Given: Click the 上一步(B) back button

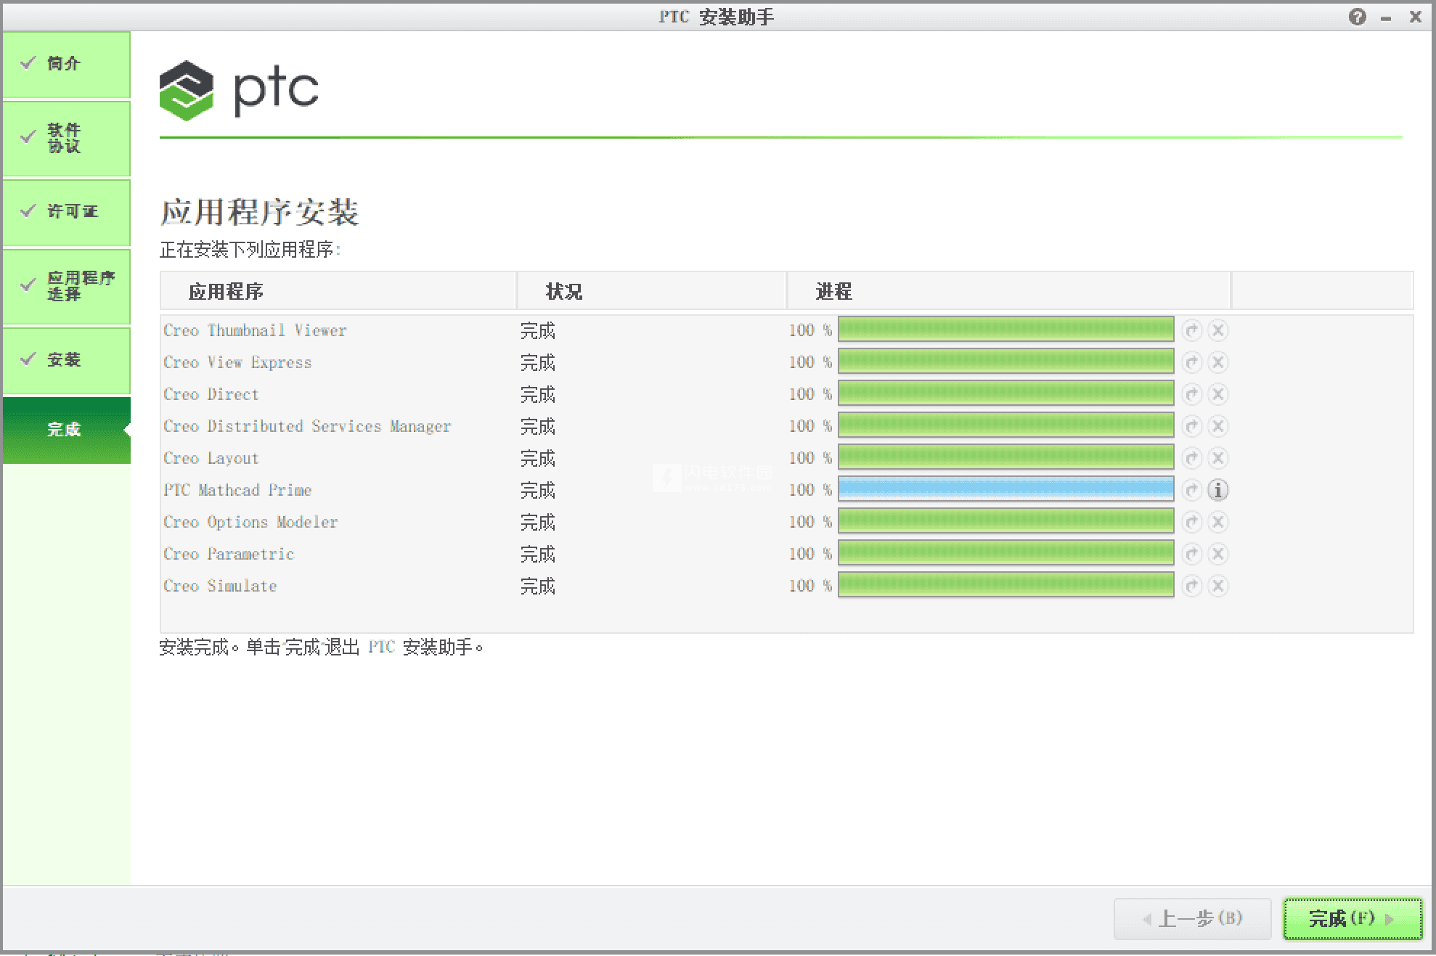Looking at the screenshot, I should pos(1192,919).
